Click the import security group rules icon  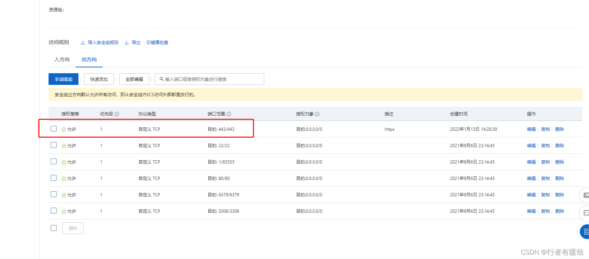83,43
